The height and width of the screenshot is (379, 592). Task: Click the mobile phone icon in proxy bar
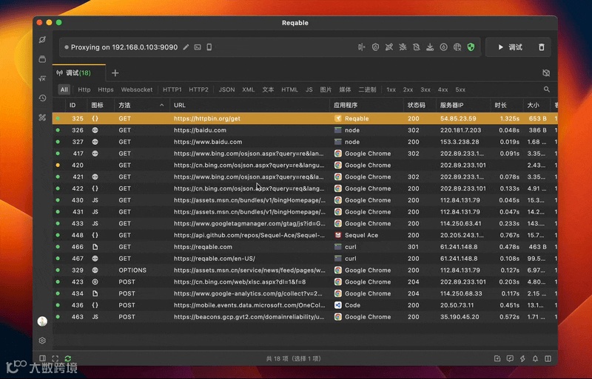coord(209,47)
